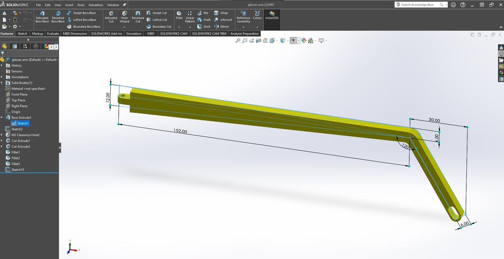The height and width of the screenshot is (259, 504).
Task: Pin the menu bar with pushpin
Action: (x=125, y=4)
